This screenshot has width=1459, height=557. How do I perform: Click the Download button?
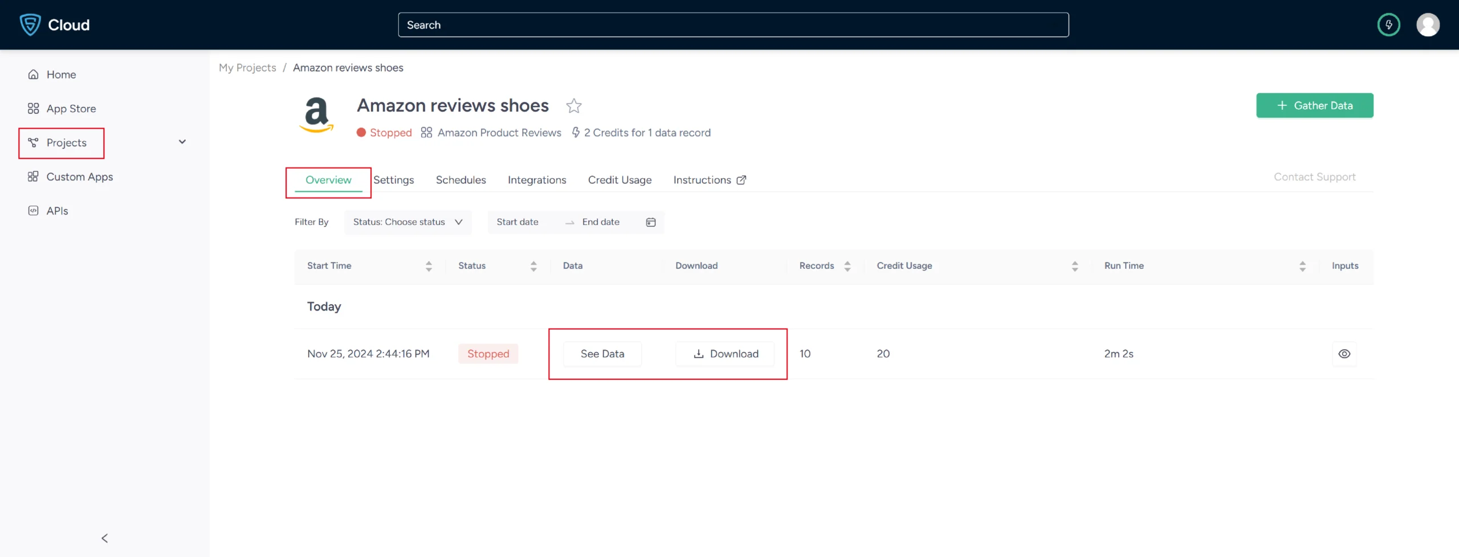725,354
